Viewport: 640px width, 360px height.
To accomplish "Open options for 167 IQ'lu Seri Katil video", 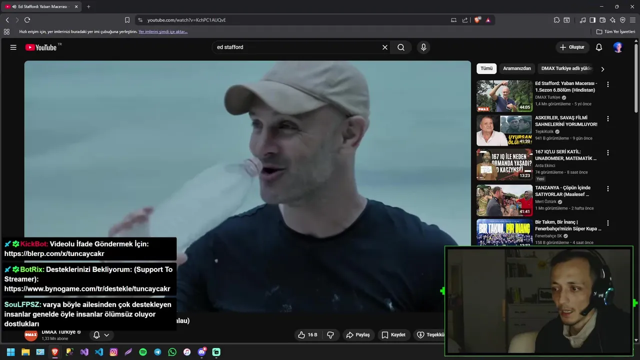I will click(x=608, y=153).
